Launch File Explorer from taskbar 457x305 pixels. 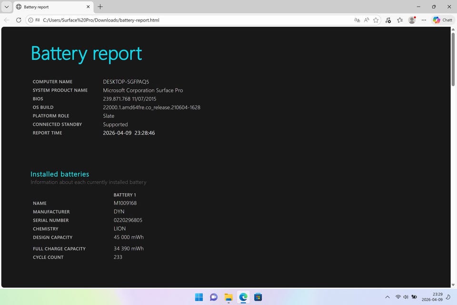tap(228, 297)
